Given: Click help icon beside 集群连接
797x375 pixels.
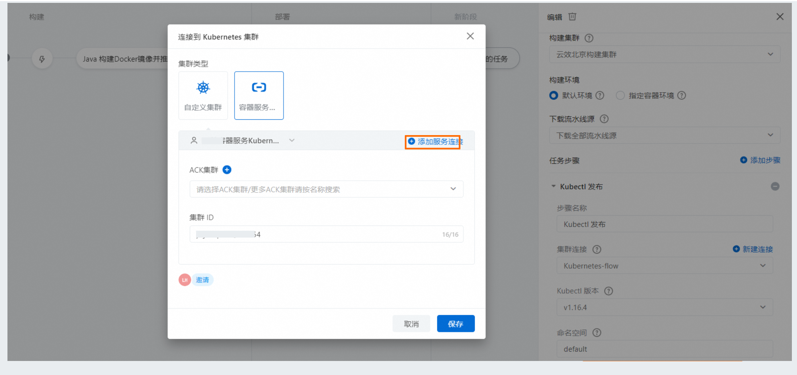Looking at the screenshot, I should click(596, 249).
